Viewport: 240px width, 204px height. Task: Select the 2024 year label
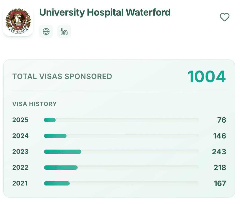[20, 136]
